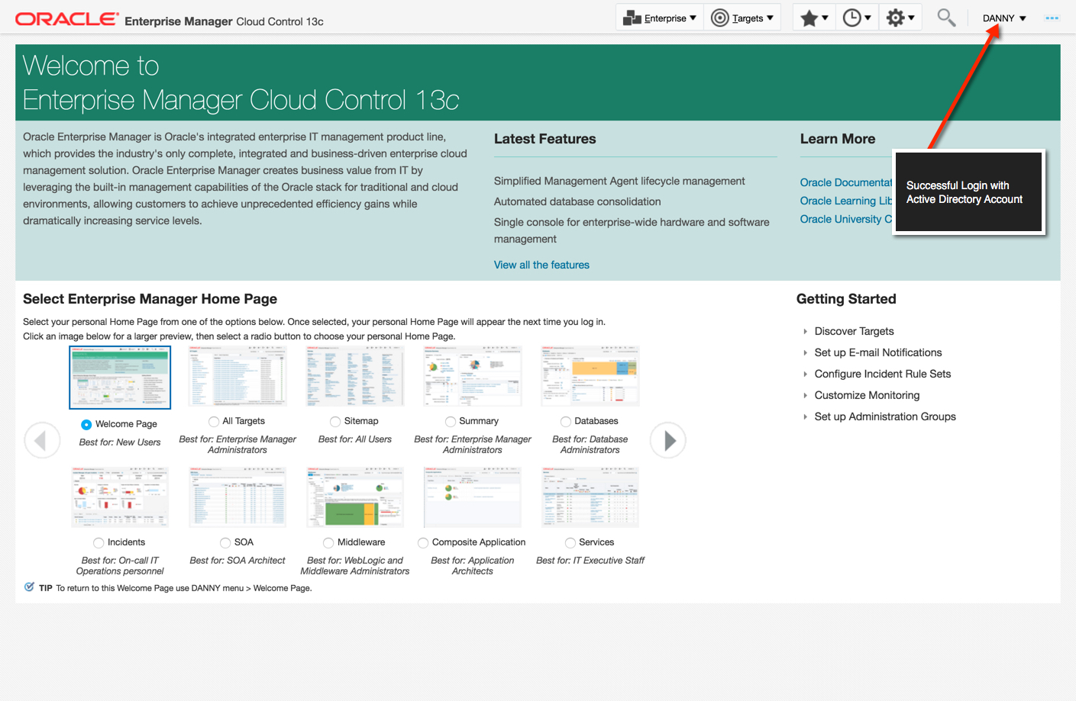
Task: Select the All Targets radio button
Action: click(214, 422)
